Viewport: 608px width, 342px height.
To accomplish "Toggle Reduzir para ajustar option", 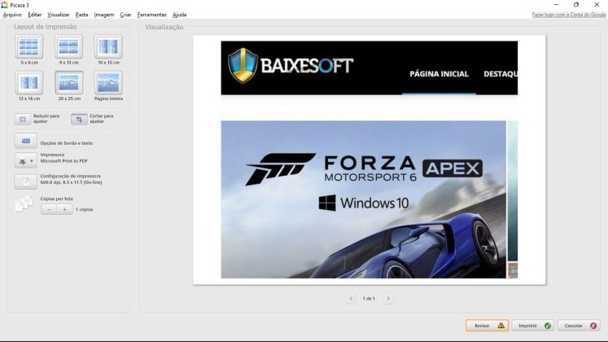I will click(x=23, y=119).
